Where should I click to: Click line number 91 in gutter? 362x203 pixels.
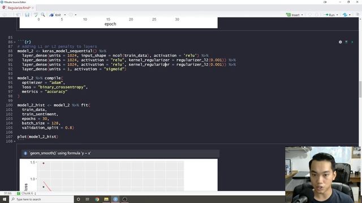[10, 65]
